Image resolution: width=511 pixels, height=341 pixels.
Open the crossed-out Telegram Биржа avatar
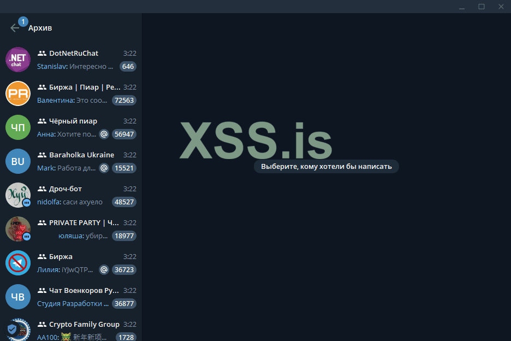18,263
